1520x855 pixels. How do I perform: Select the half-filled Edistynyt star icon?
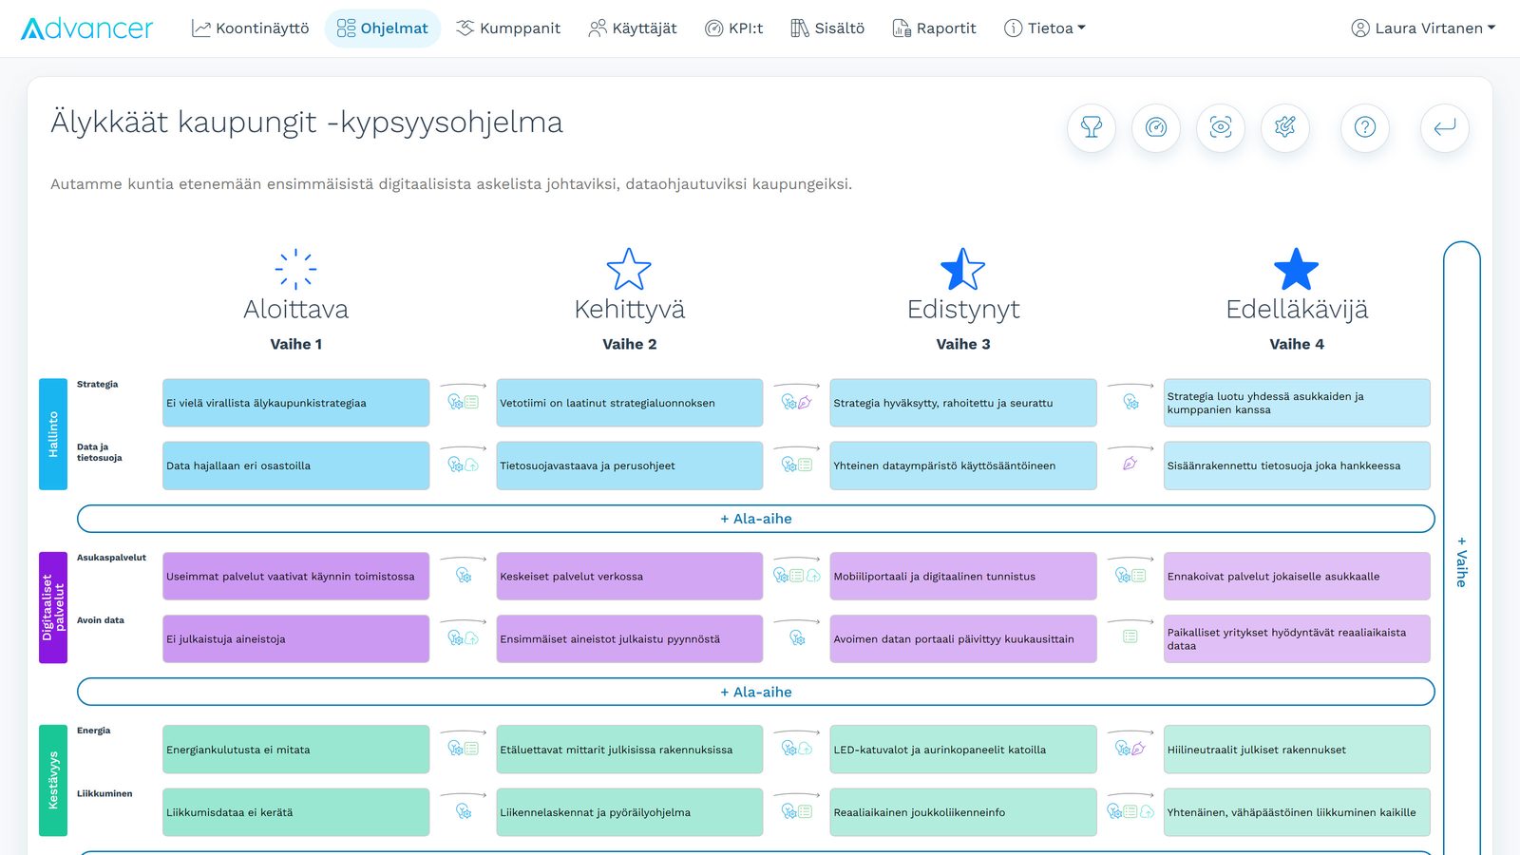coord(962,269)
